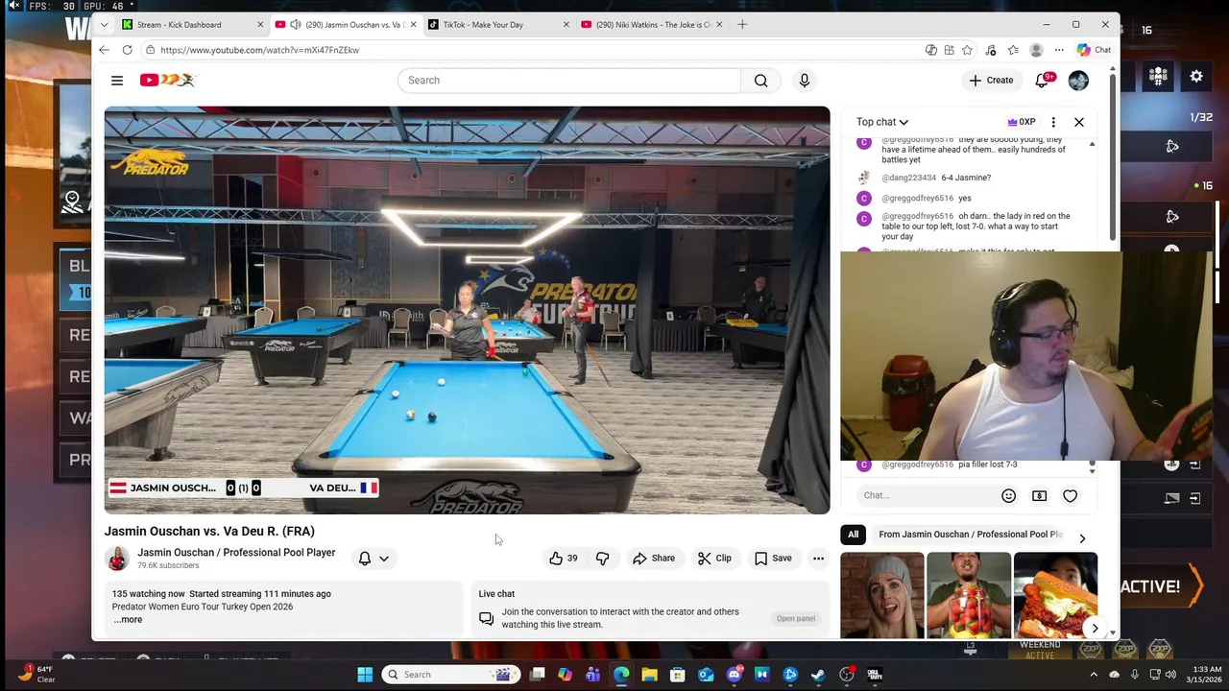Create a Clip from the video

point(714,558)
